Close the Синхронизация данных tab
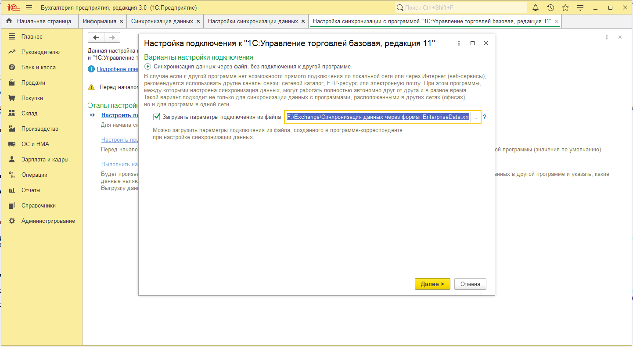The width and height of the screenshot is (633, 347). 198,21
